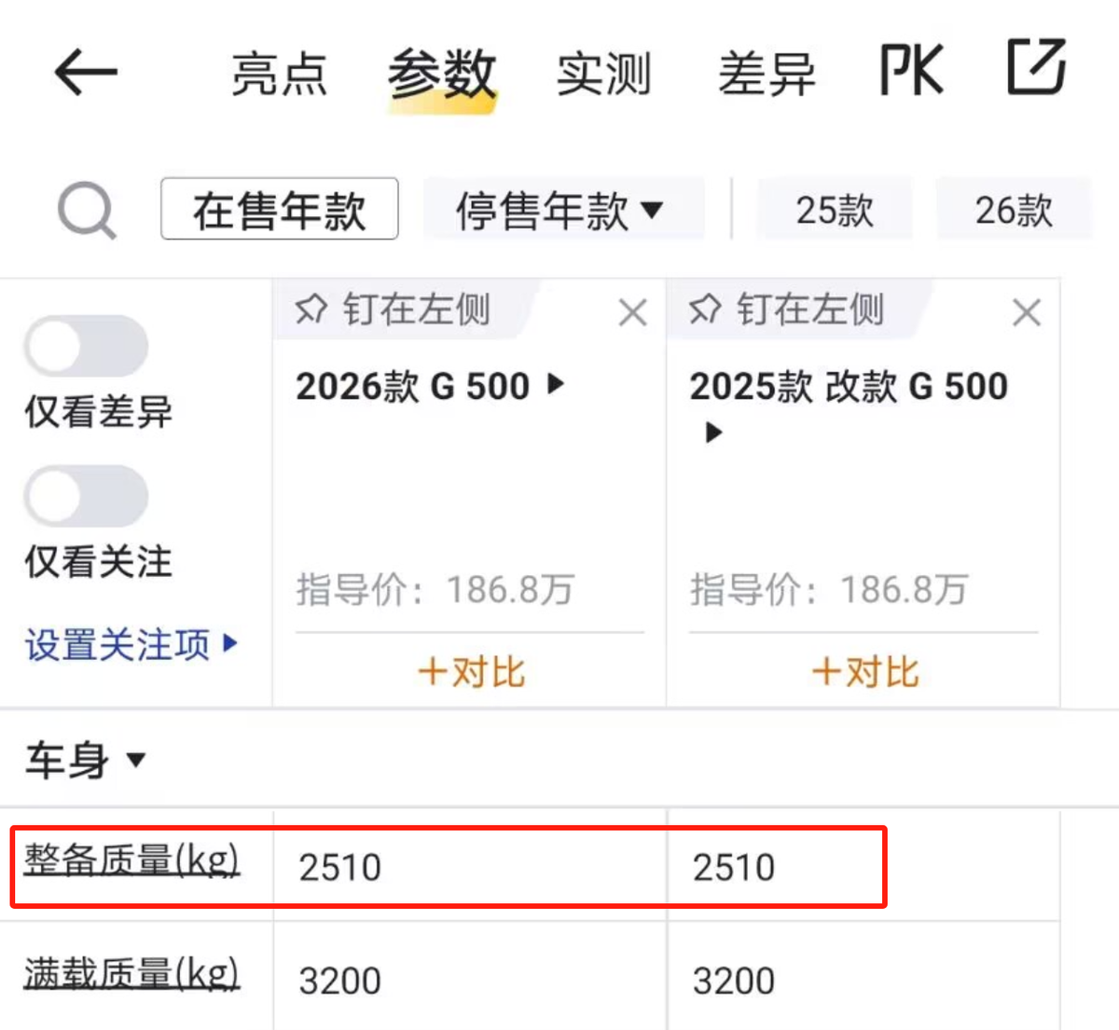Open the 停售年款 dropdown

coord(560,211)
